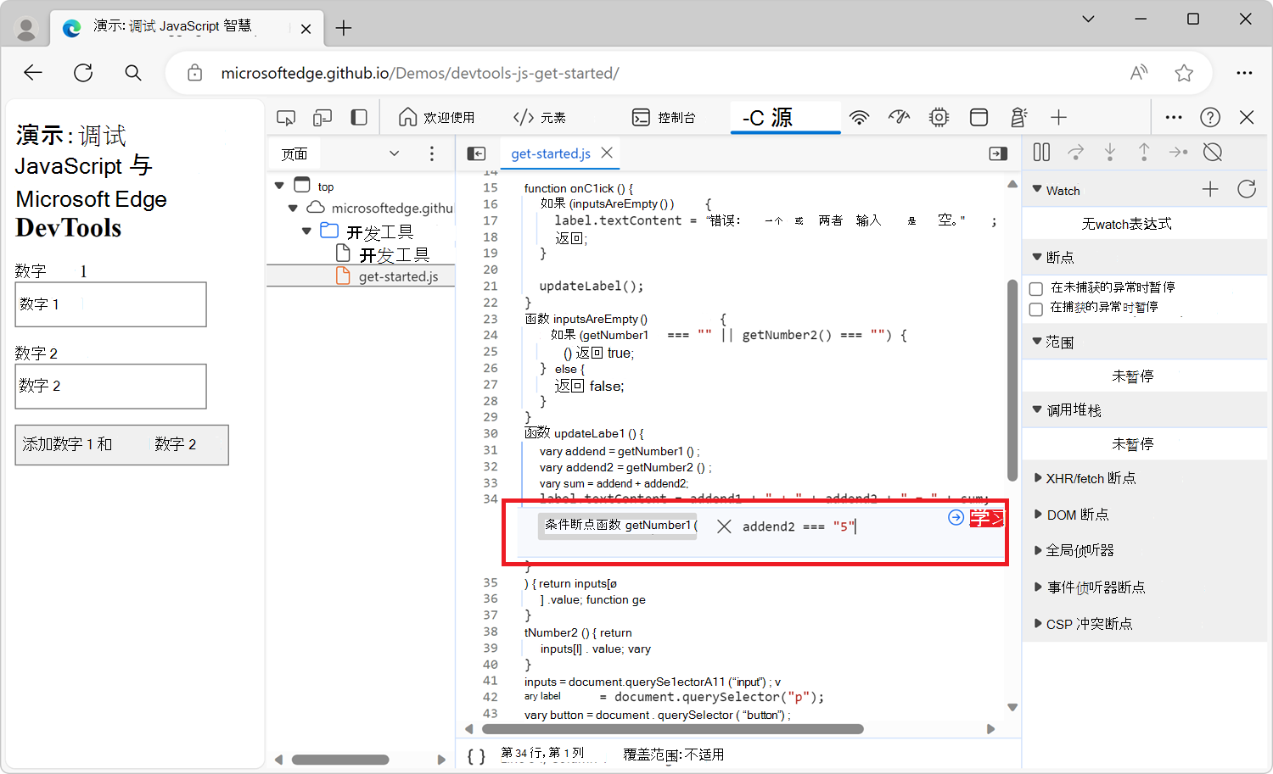Open the page navigator dropdown

394,153
